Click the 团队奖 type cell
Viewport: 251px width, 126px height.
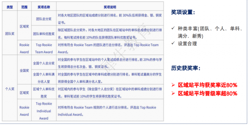point(10,34)
